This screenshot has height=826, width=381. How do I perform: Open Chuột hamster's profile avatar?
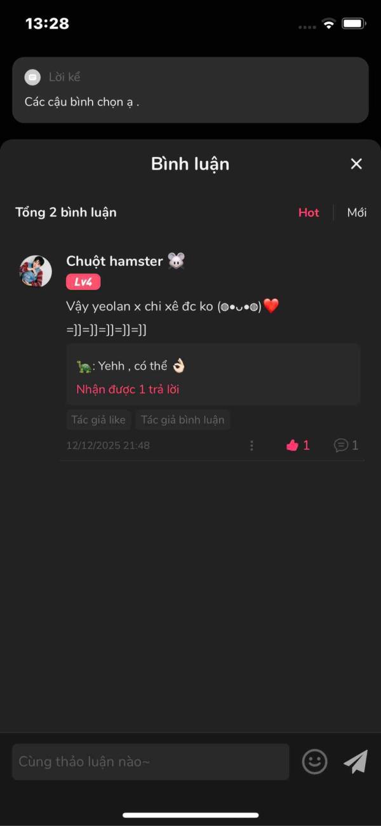(36, 272)
